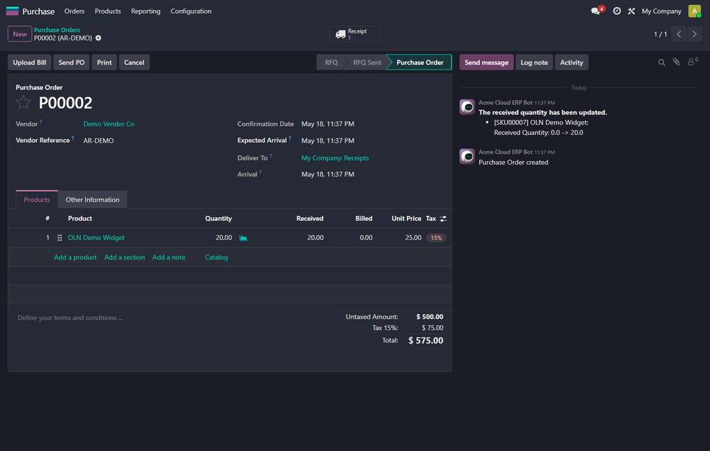The width and height of the screenshot is (710, 451).
Task: Click Send PO
Action: [71, 63]
